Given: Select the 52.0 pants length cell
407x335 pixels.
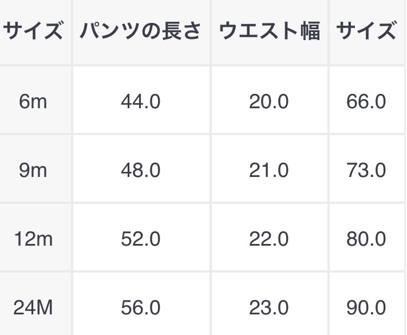Looking at the screenshot, I should pyautogui.click(x=141, y=239).
